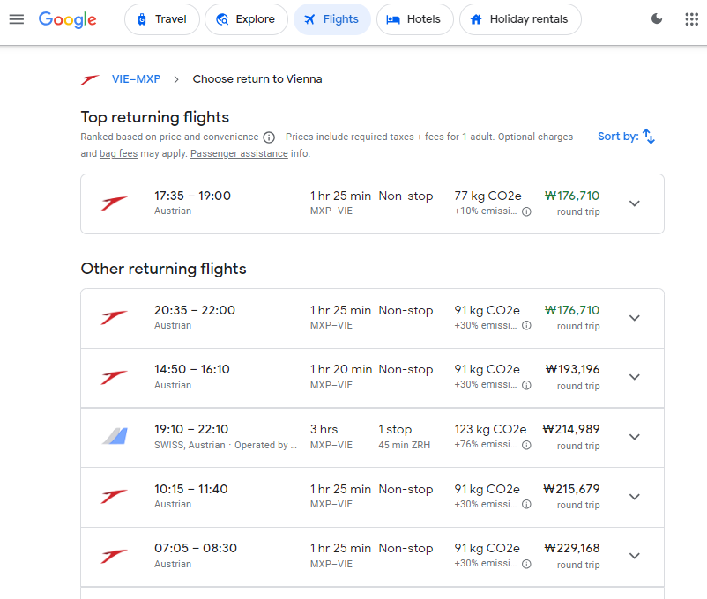Click the Austrian logo in breadcrumb
Viewport: 707px width, 599px height.
click(x=90, y=80)
